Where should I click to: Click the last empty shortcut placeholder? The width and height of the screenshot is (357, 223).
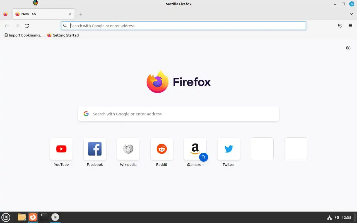pos(296,149)
